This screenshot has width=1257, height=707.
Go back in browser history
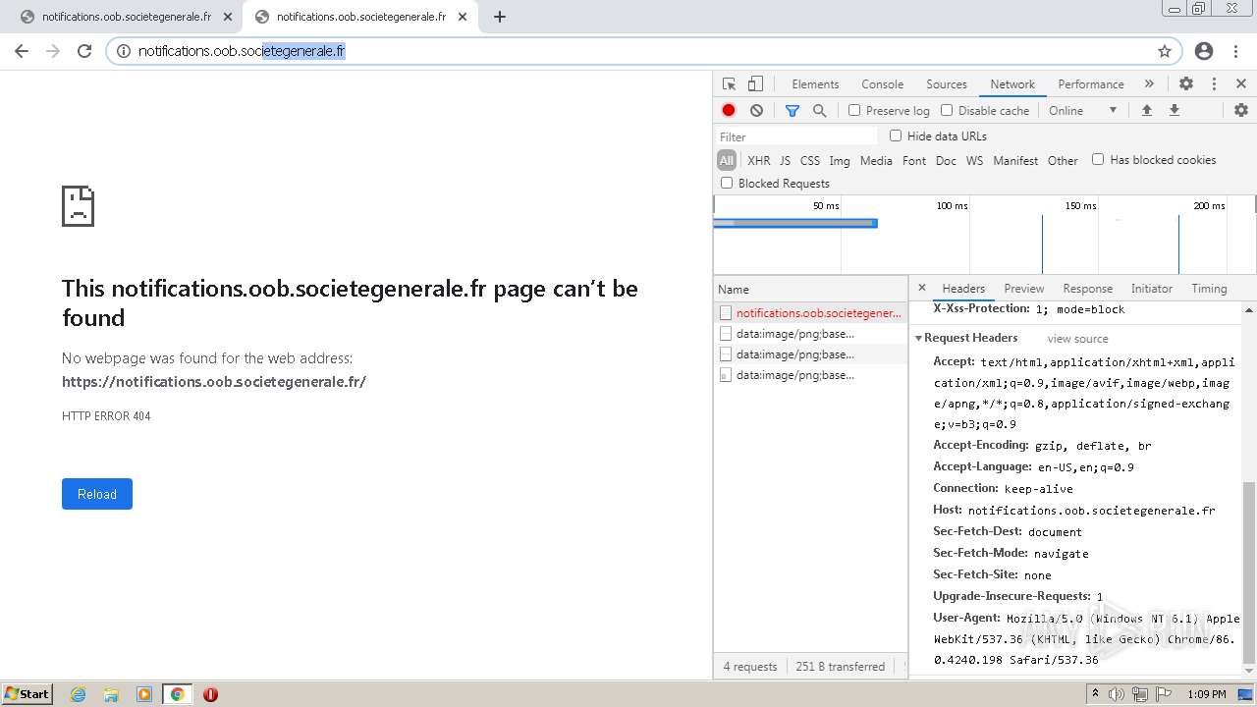pos(22,51)
